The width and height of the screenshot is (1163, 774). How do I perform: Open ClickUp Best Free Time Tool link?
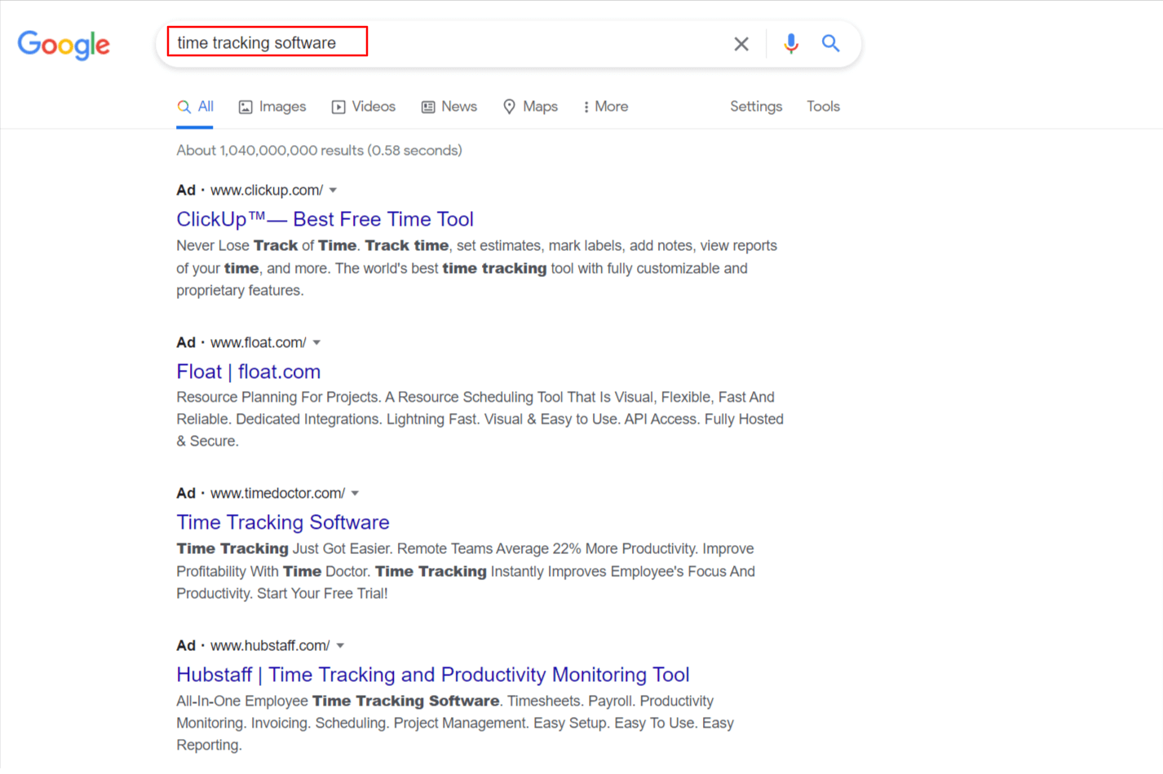coord(325,219)
